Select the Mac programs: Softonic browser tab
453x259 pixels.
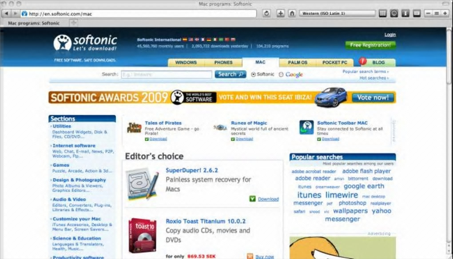click(34, 23)
